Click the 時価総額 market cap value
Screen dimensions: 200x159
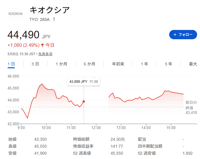pyautogui.click(x=118, y=139)
